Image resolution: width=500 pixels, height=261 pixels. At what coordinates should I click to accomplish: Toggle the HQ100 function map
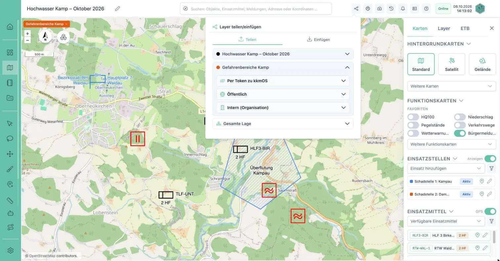(x=413, y=117)
